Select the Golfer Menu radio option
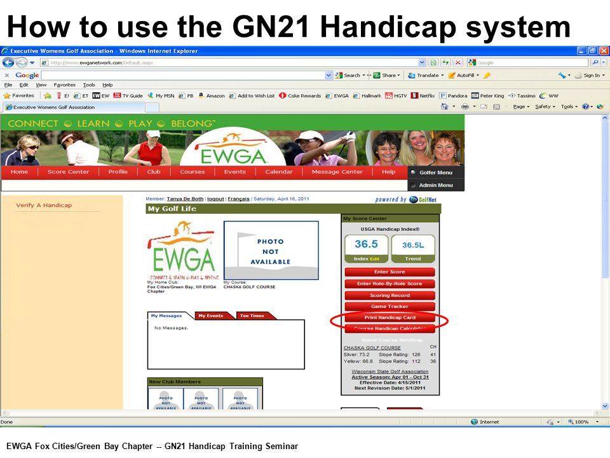The width and height of the screenshot is (610, 458). [413, 172]
